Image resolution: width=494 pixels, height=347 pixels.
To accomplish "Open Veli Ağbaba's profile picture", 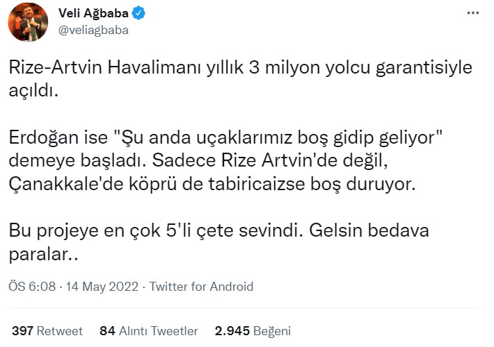I will tap(28, 22).
